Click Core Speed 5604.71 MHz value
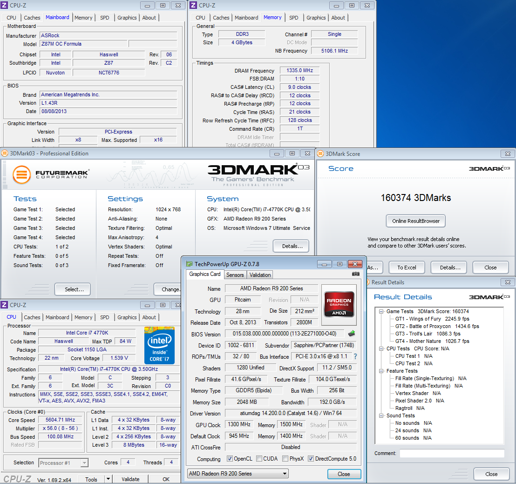516x489 pixels. pyautogui.click(x=60, y=420)
